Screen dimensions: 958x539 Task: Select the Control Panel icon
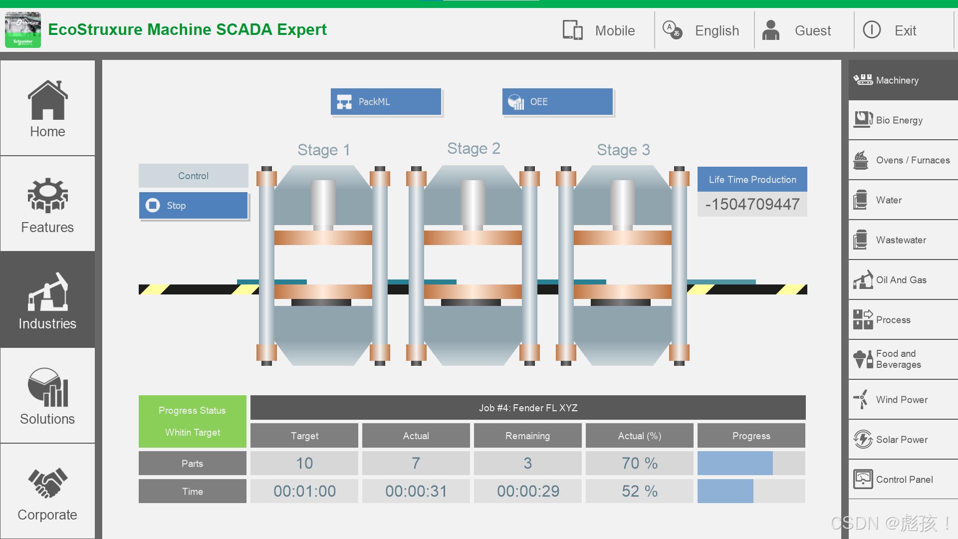tap(863, 479)
